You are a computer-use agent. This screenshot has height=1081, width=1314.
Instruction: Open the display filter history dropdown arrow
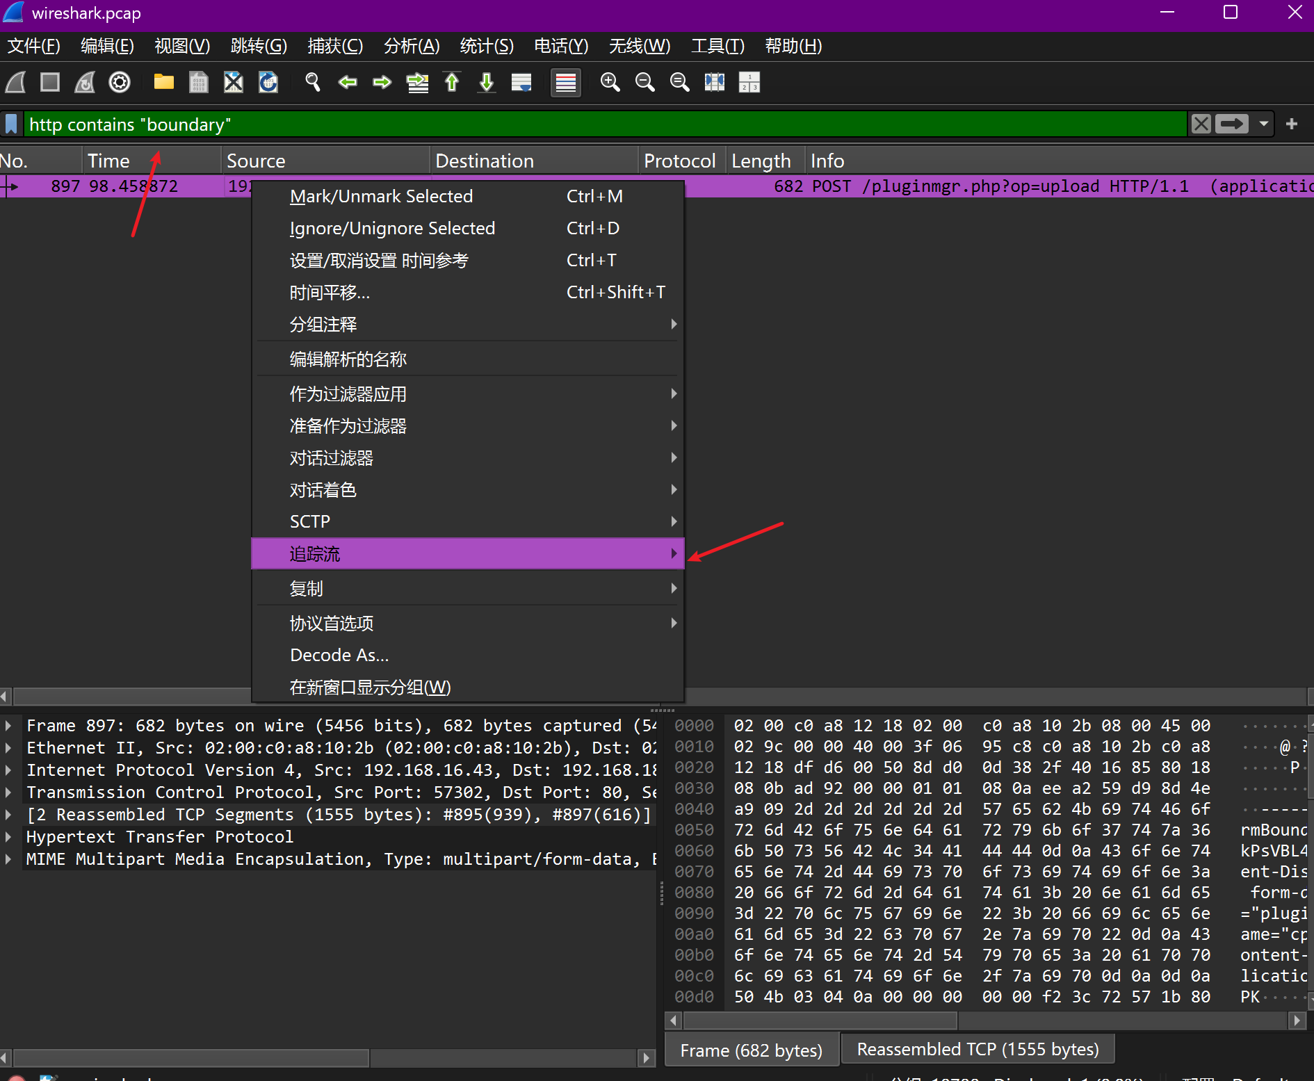pos(1263,124)
